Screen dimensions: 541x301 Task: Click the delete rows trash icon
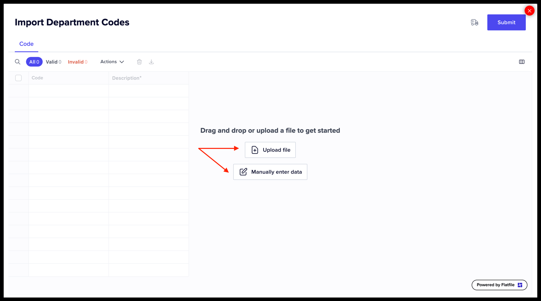click(139, 62)
